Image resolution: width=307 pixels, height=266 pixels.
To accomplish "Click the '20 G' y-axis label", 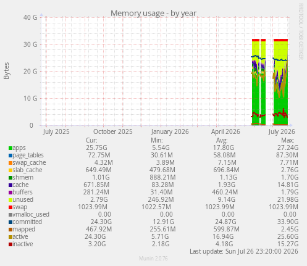I will tap(30, 72).
